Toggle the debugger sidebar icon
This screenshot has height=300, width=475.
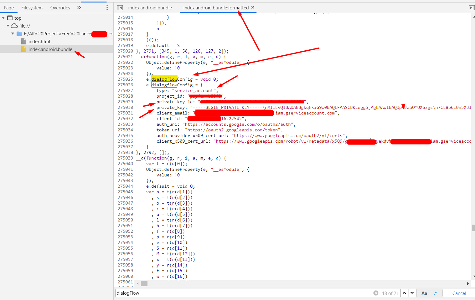click(x=472, y=8)
